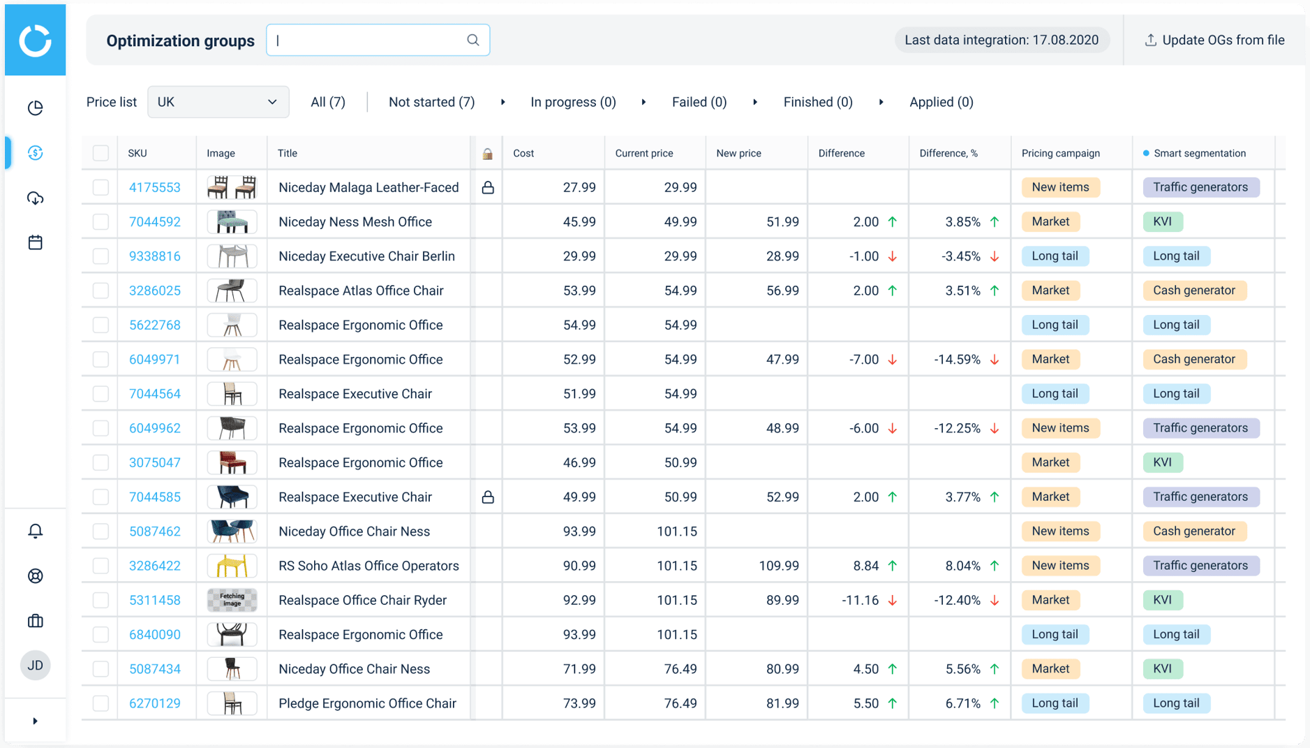Image resolution: width=1310 pixels, height=748 pixels.
Task: Click the search magnifier icon
Action: coord(472,41)
